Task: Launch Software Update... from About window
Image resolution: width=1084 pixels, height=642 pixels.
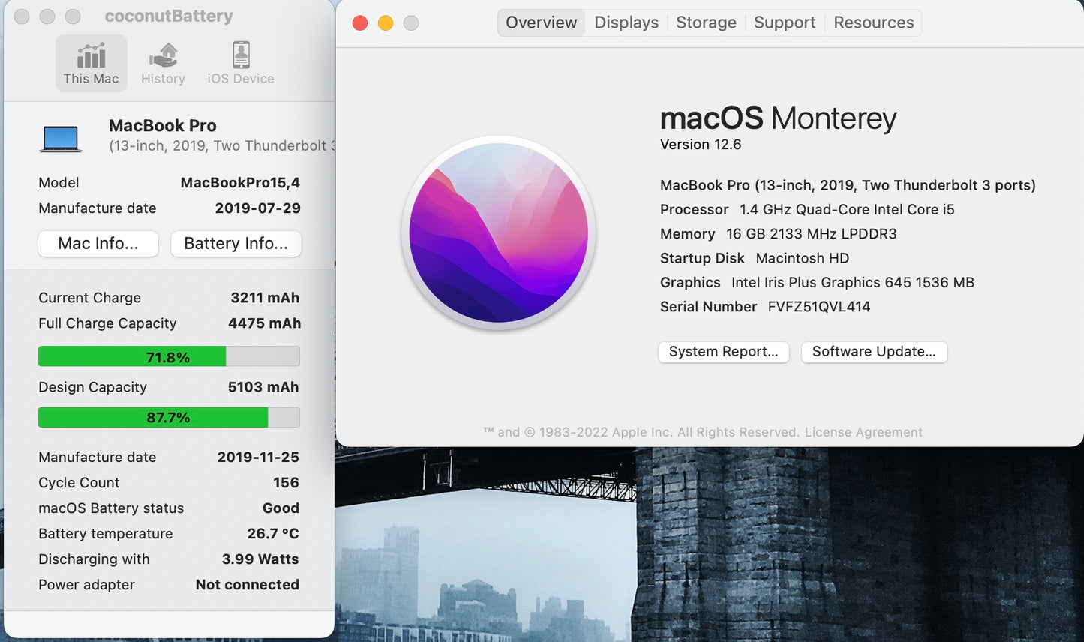Action: point(874,352)
